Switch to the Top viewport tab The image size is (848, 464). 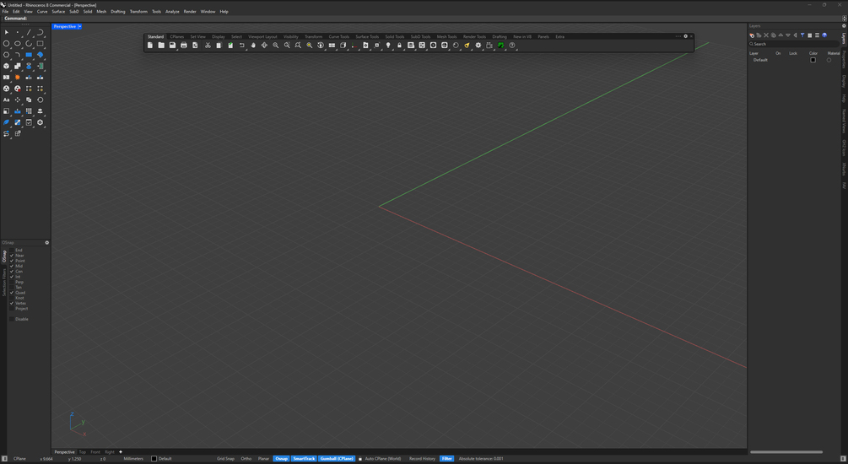point(82,452)
